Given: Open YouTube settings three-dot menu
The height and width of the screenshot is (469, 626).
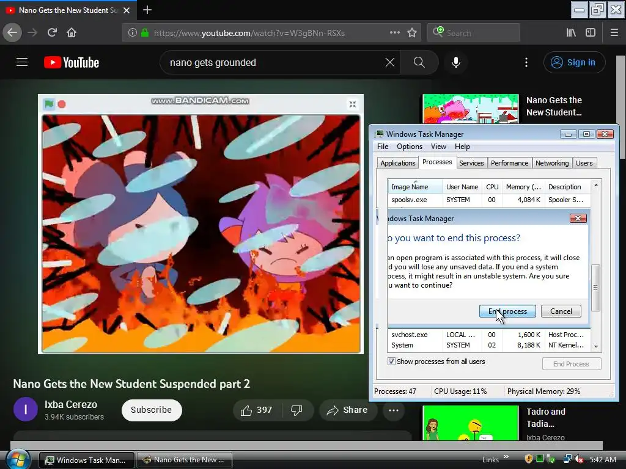Looking at the screenshot, I should pyautogui.click(x=526, y=62).
